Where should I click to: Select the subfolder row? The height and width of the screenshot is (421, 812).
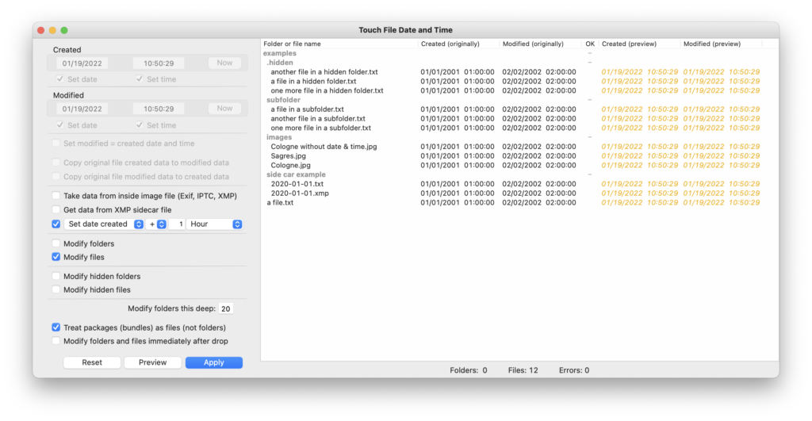click(519, 100)
